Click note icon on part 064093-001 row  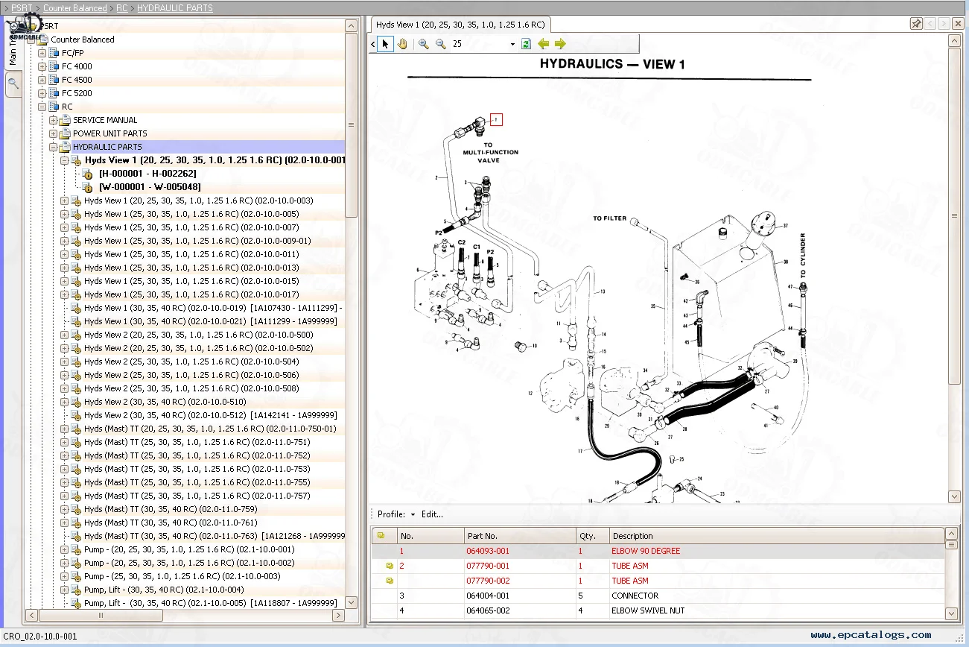[389, 552]
